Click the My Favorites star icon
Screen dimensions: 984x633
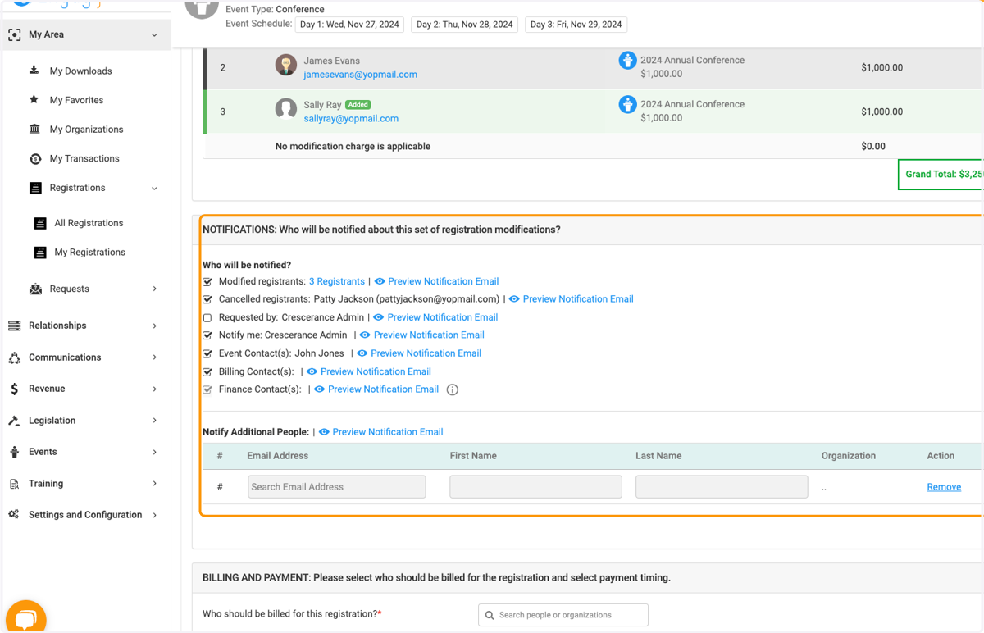click(x=34, y=100)
